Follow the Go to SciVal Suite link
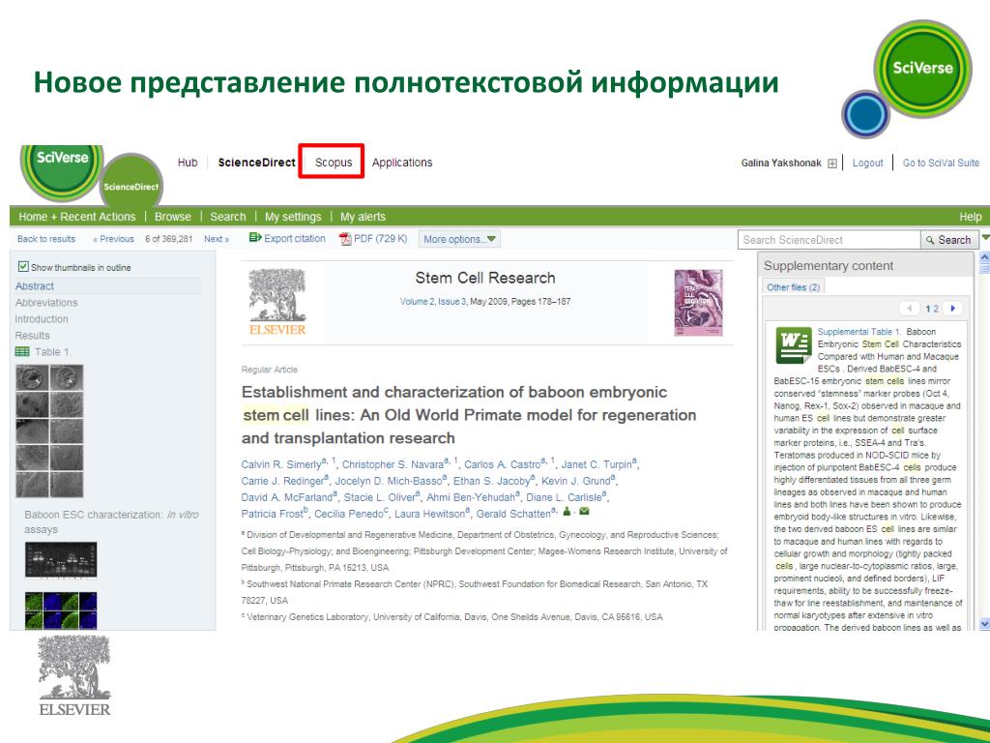The height and width of the screenshot is (743, 990). [x=941, y=163]
